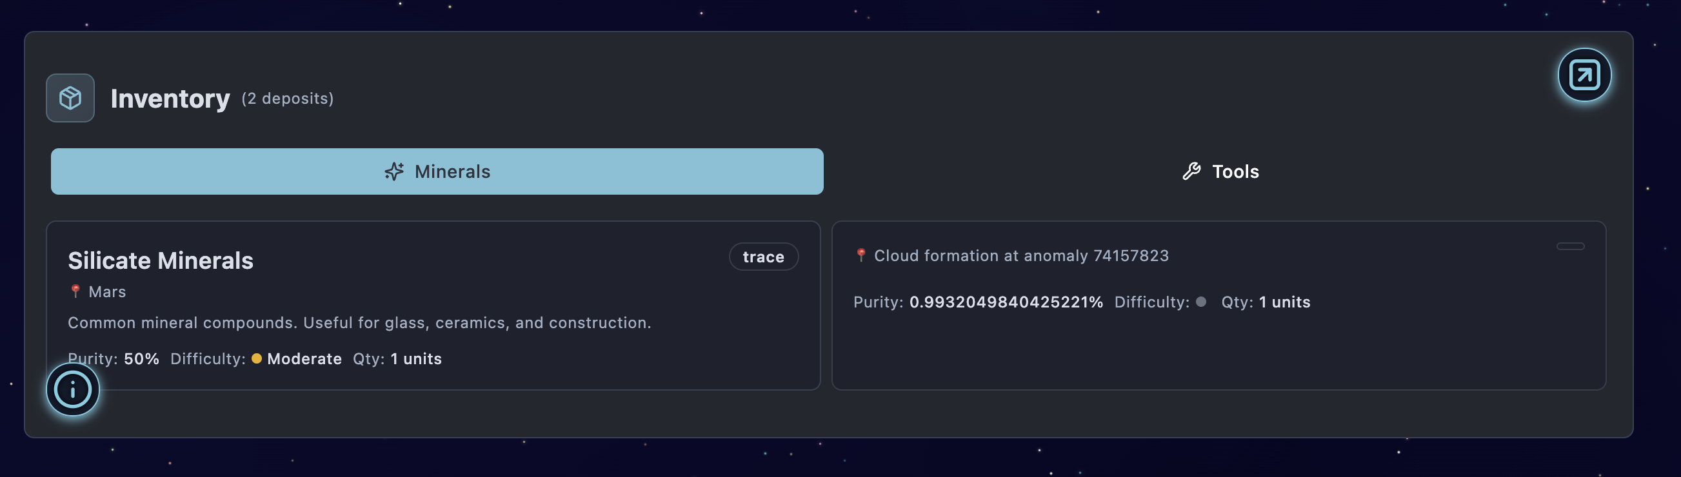
Task: Click the pin icon beside Cloud formation
Action: [860, 255]
